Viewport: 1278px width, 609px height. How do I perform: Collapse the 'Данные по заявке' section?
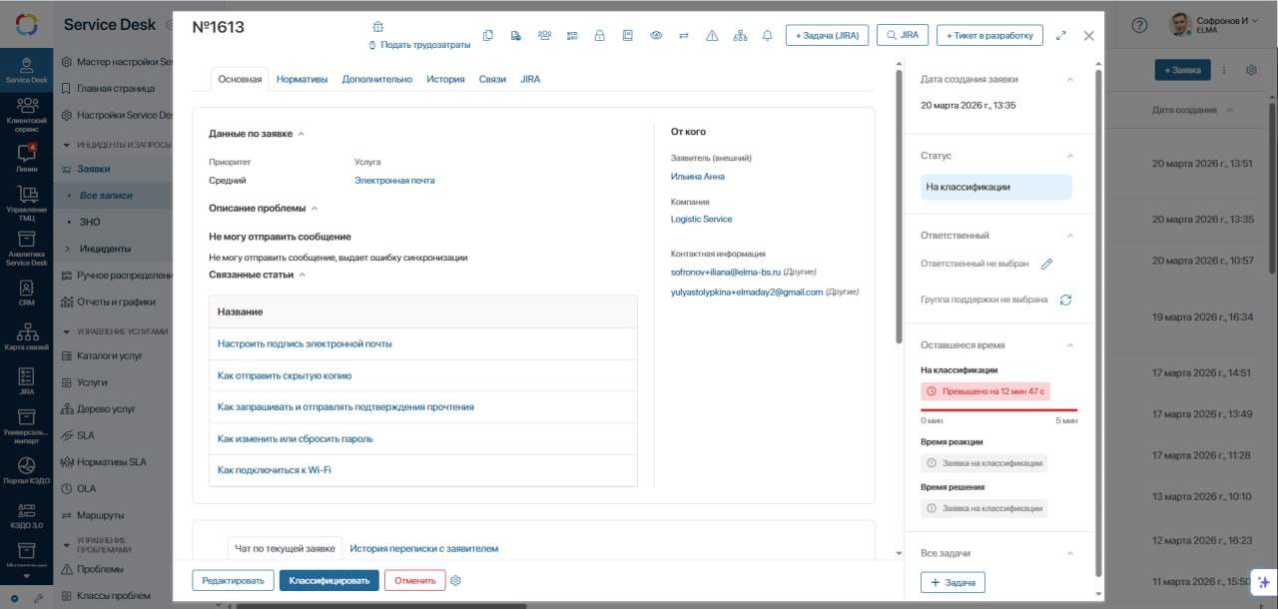[302, 134]
